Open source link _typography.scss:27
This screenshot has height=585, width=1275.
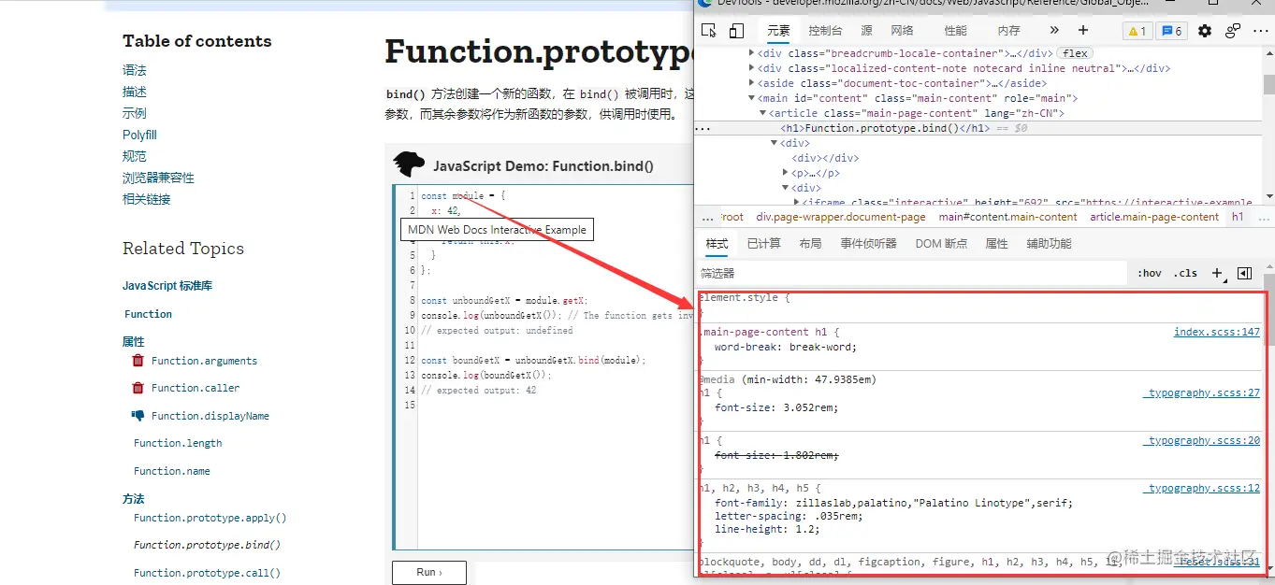[1201, 393]
